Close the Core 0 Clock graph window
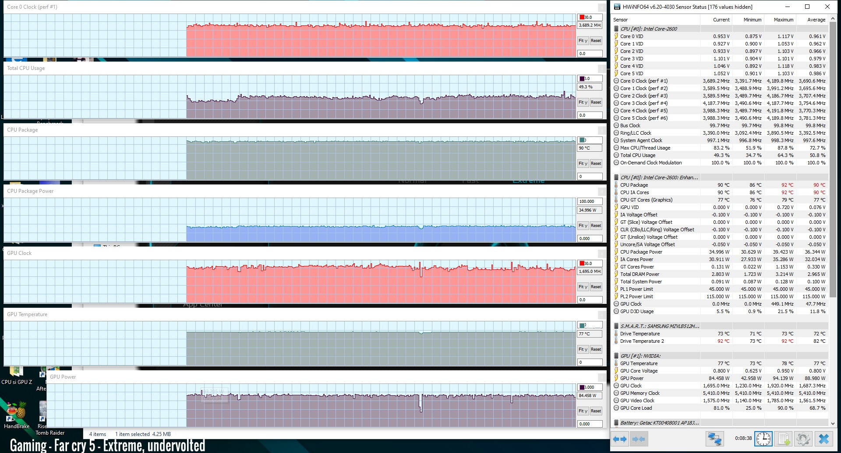Screen dimensions: 841x453 pyautogui.click(x=602, y=7)
